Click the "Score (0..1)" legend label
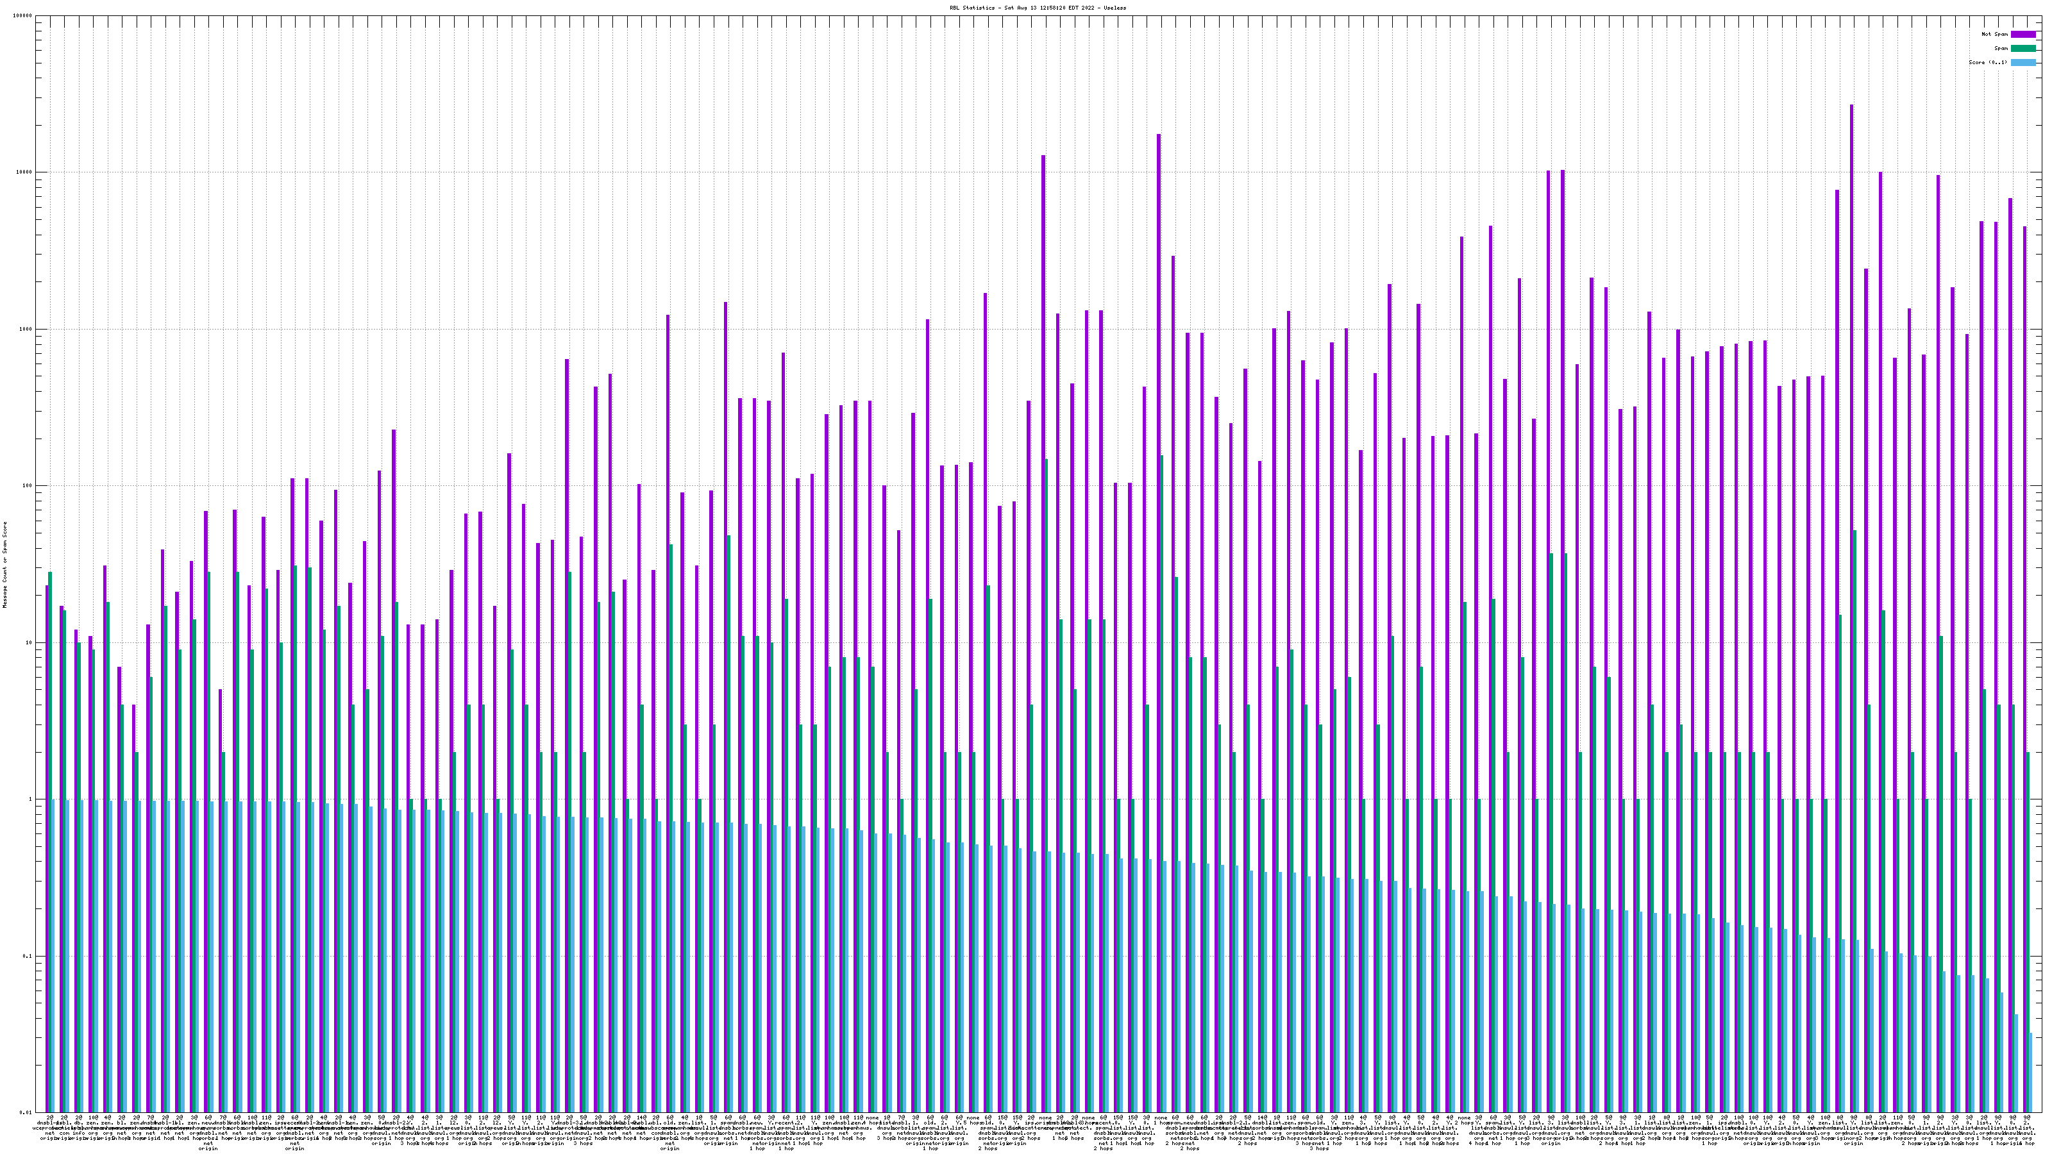 click(x=1987, y=62)
